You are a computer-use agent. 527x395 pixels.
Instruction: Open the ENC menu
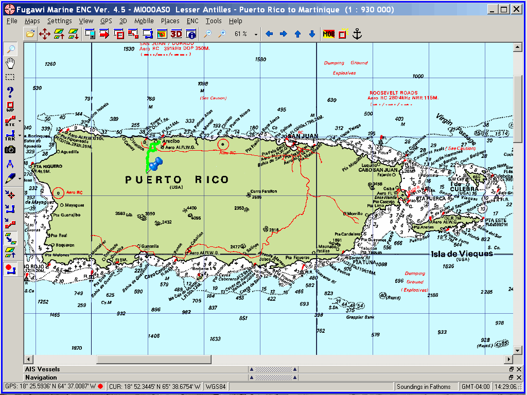coord(192,21)
